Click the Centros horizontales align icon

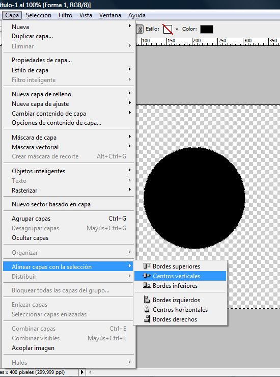147,309
